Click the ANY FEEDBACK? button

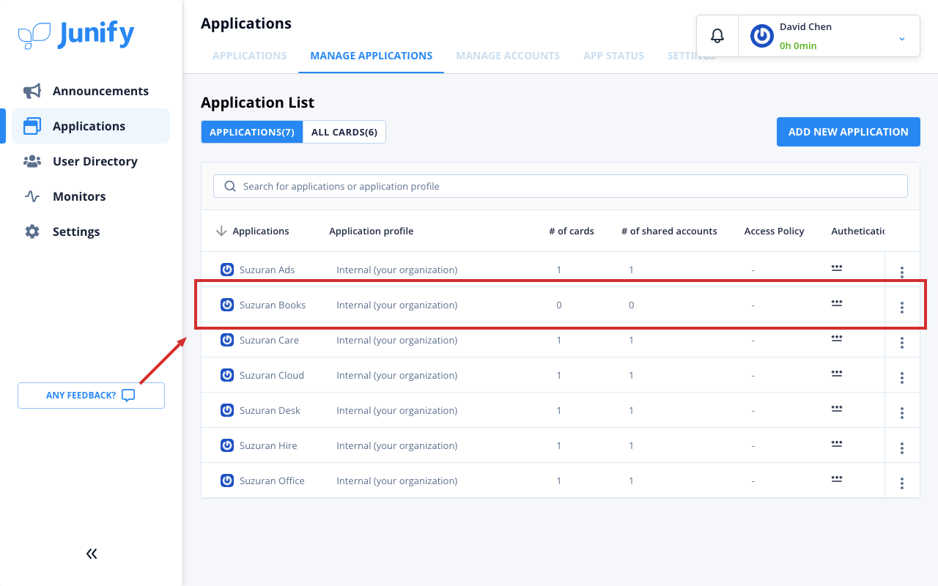click(91, 396)
